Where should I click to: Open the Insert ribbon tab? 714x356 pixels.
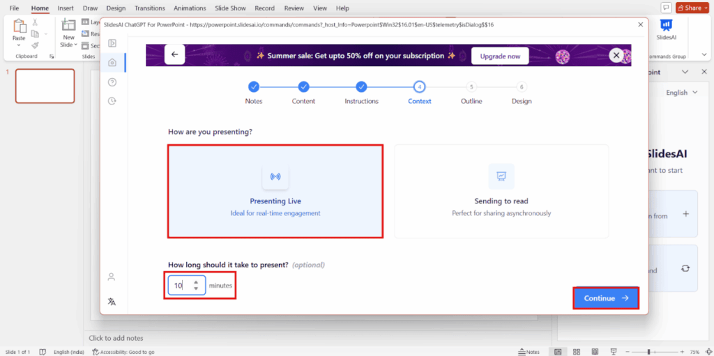(x=66, y=8)
